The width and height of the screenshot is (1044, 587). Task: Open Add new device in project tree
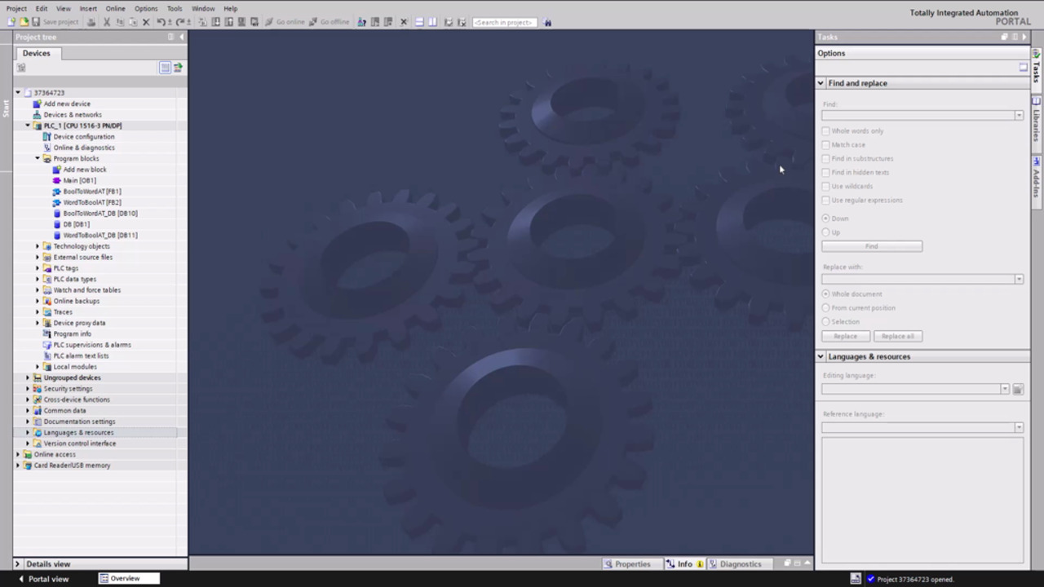tap(67, 104)
